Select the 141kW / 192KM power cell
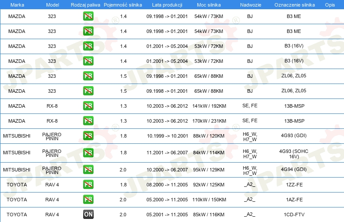This screenshot has height=222, width=344. (x=209, y=106)
